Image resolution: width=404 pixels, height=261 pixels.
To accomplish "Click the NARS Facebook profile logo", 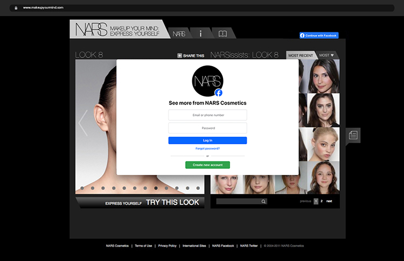I will (x=207, y=81).
